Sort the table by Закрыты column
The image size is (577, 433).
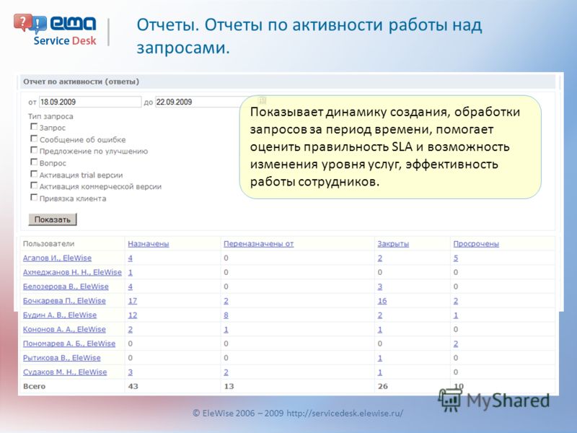[x=393, y=244]
